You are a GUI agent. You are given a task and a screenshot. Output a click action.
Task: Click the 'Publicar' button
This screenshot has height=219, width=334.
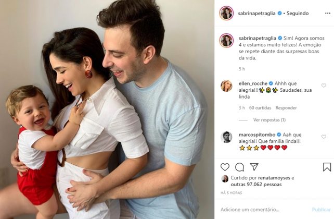coord(321,210)
